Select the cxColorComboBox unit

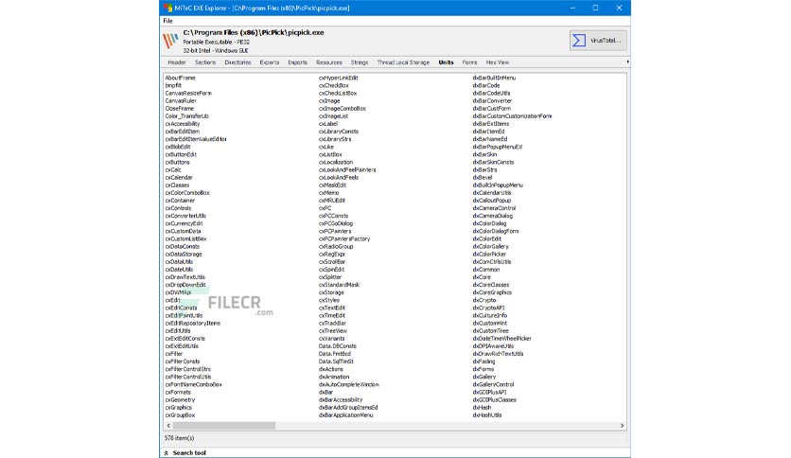coord(187,193)
